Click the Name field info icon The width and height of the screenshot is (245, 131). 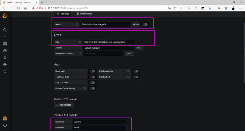77,24
